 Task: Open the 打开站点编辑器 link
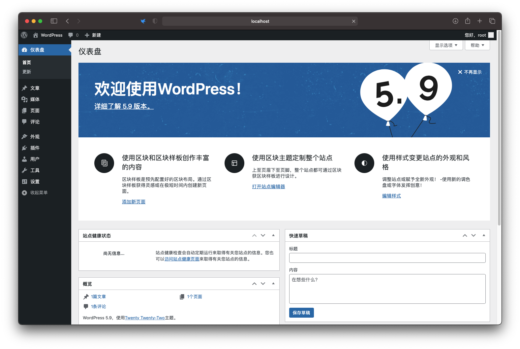click(x=268, y=187)
